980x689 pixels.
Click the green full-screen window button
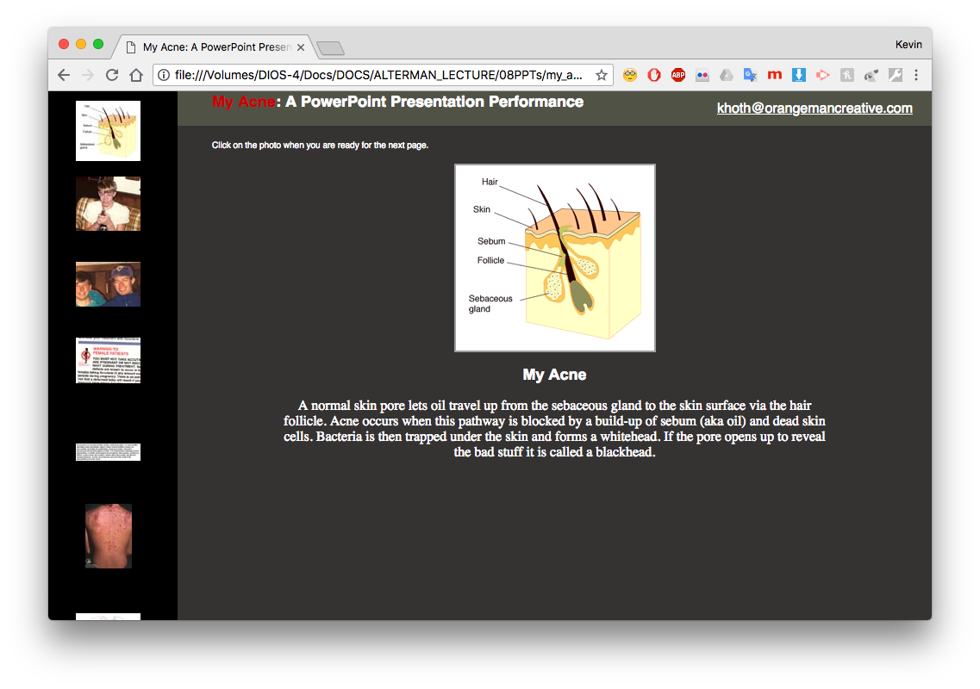click(x=98, y=44)
